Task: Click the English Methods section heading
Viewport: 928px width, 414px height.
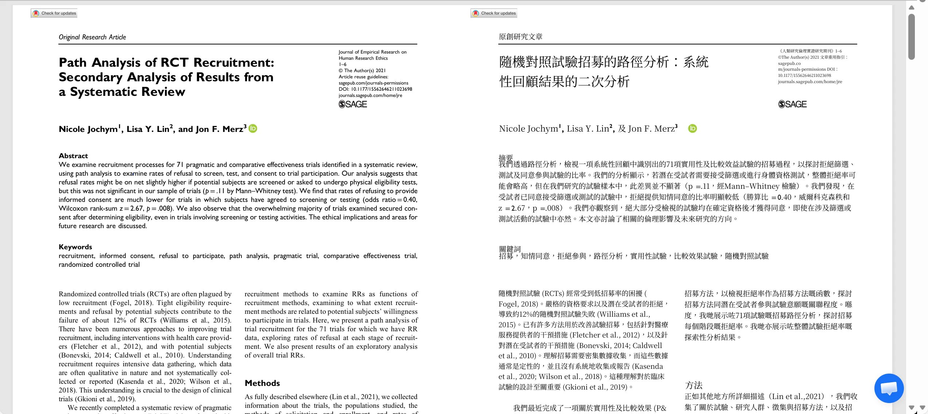Action: coord(262,383)
